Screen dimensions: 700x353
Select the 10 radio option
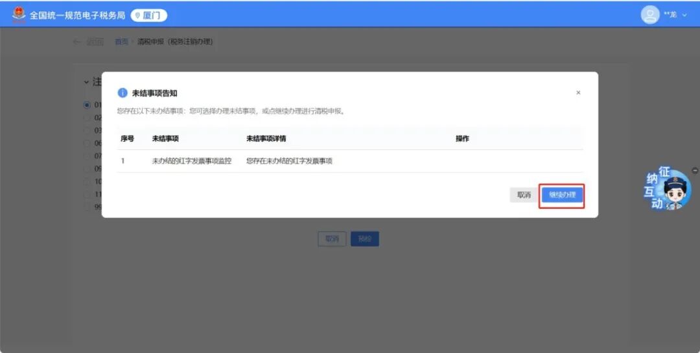coord(87,182)
